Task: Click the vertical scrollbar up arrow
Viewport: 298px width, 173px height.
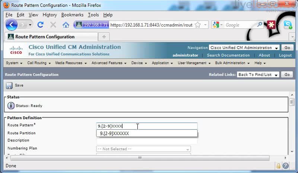Action: 292,95
